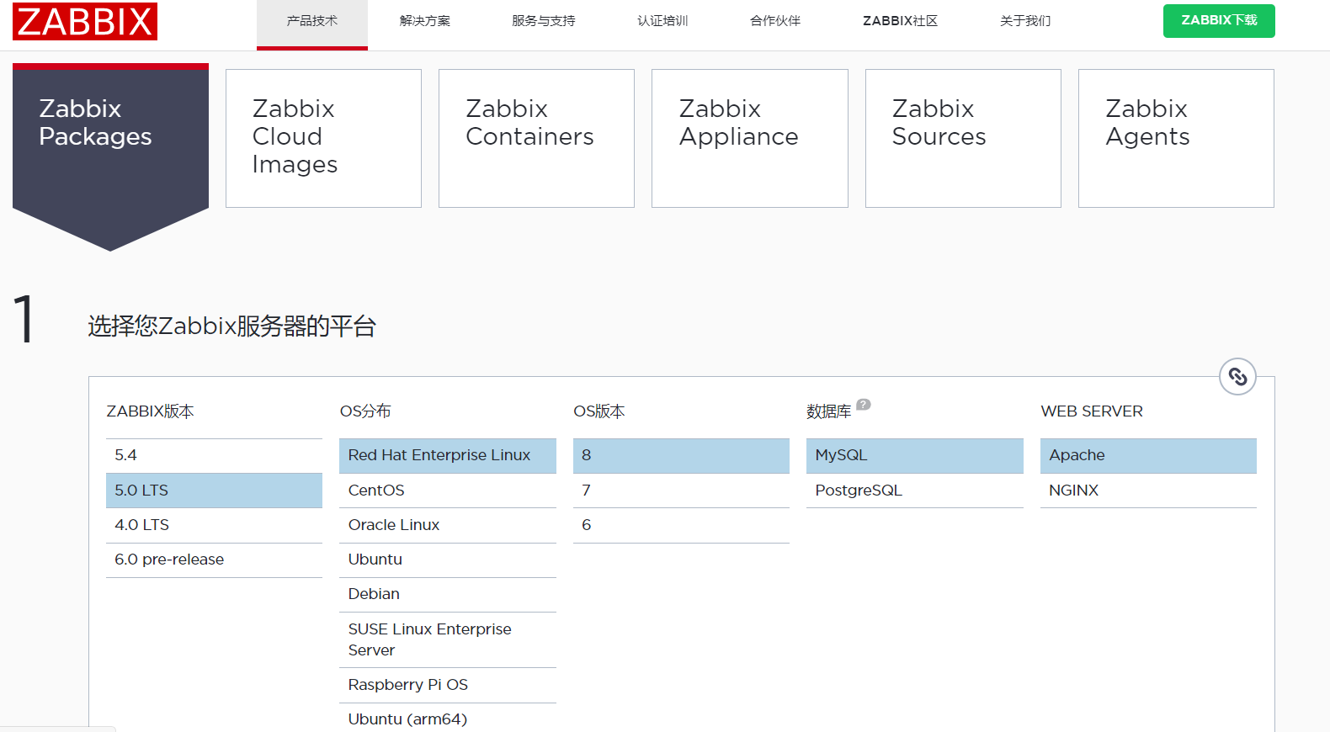
Task: Click the 数据库 column header
Action: [828, 411]
